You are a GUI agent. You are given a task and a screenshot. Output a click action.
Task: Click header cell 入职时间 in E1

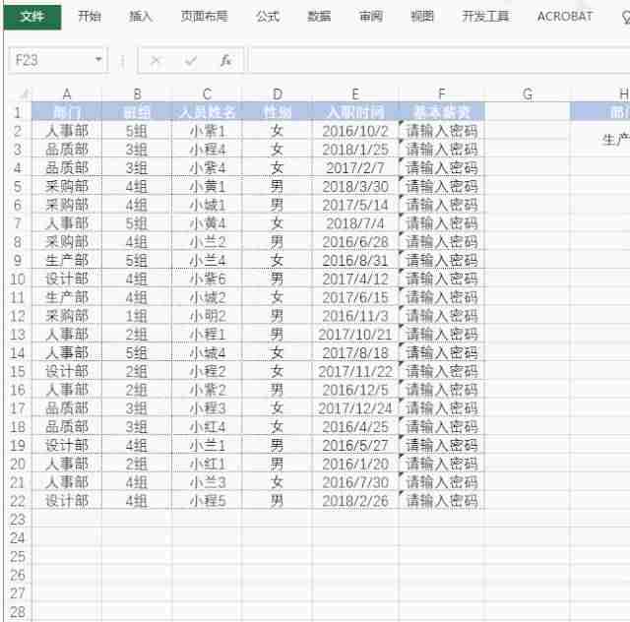click(355, 112)
